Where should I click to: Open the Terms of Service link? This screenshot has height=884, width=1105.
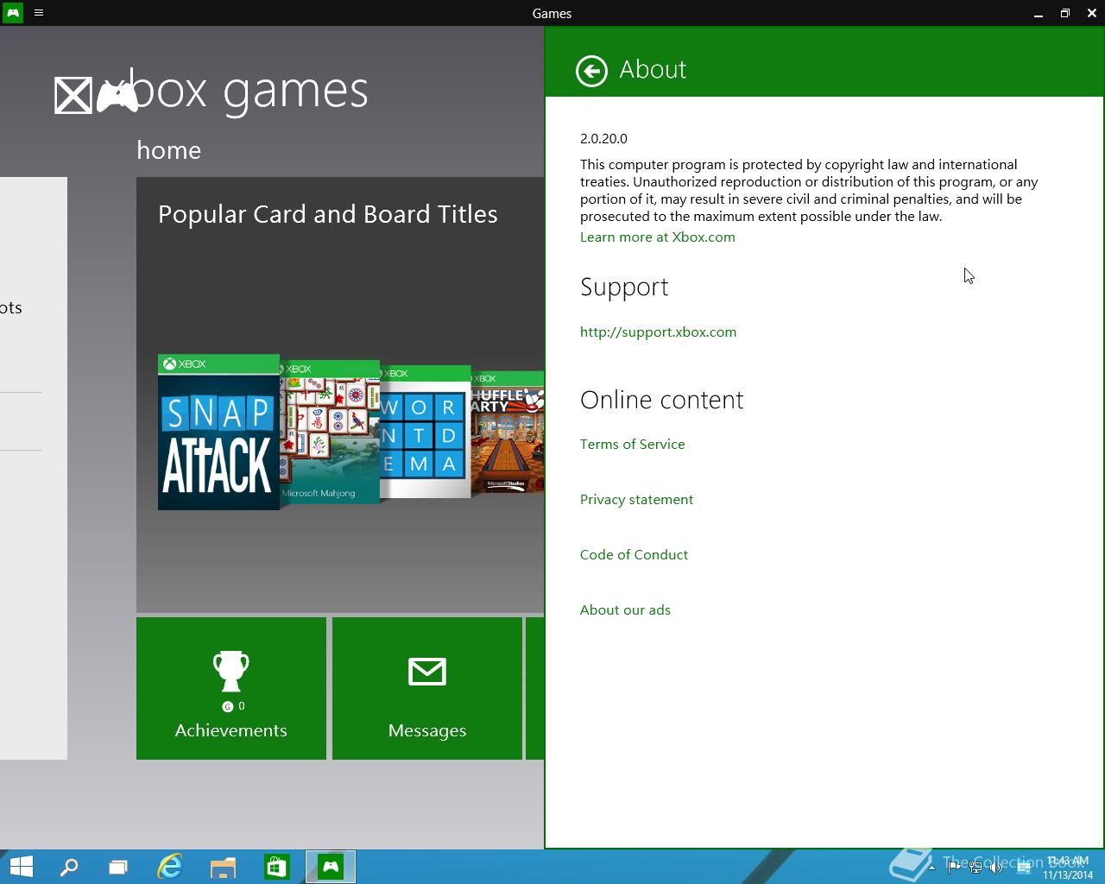coord(633,445)
